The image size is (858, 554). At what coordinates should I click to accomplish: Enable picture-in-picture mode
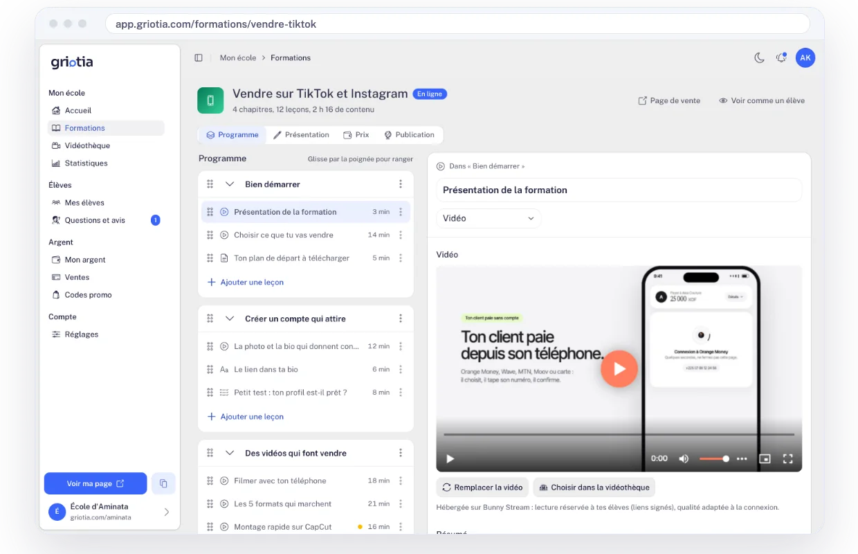(x=765, y=458)
